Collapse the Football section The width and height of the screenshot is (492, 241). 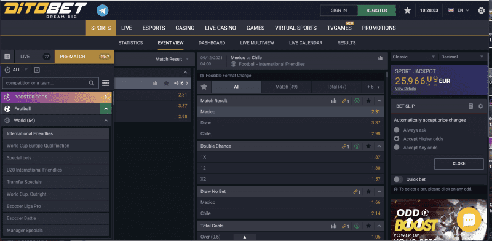click(x=106, y=109)
